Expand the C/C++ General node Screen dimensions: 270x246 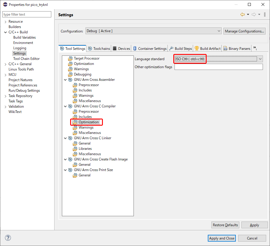coord(5,64)
